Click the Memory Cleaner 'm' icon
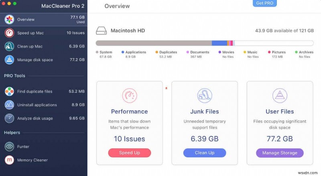This screenshot has height=176, width=321. click(9, 160)
